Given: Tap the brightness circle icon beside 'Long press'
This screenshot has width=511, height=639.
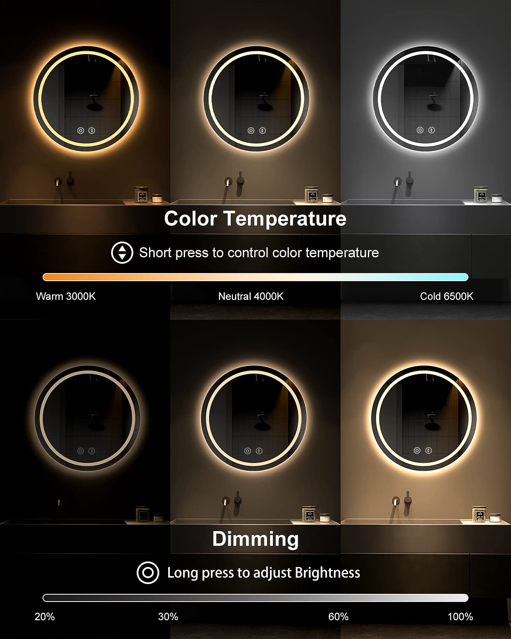Looking at the screenshot, I should tap(148, 573).
